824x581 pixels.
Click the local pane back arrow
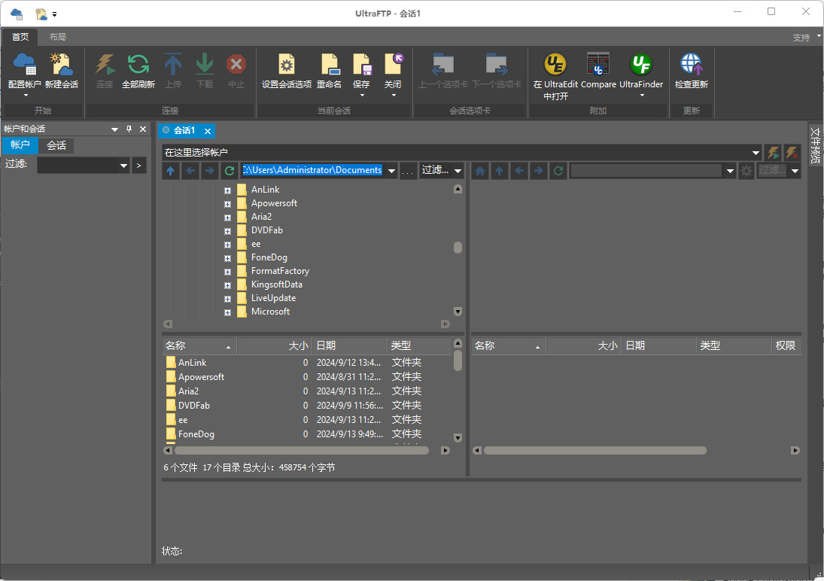190,170
